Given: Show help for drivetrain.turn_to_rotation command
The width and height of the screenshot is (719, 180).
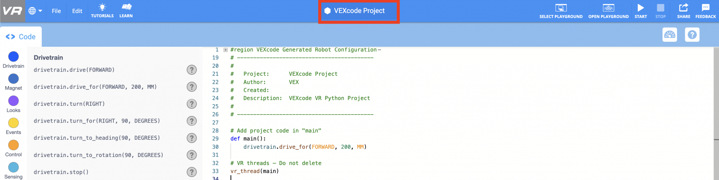Looking at the screenshot, I should [192, 155].
